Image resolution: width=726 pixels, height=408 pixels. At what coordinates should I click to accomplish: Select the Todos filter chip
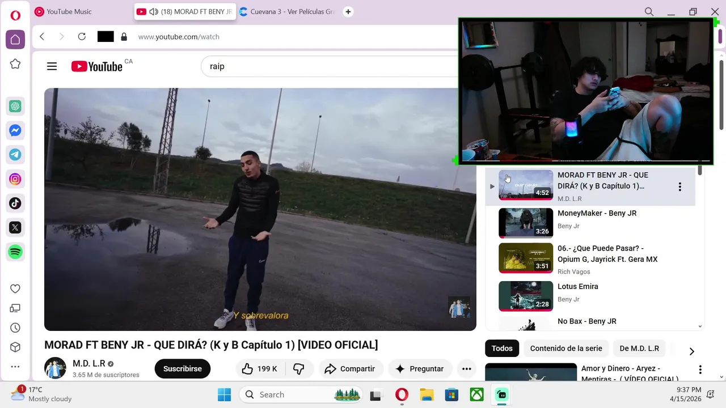pos(502,348)
